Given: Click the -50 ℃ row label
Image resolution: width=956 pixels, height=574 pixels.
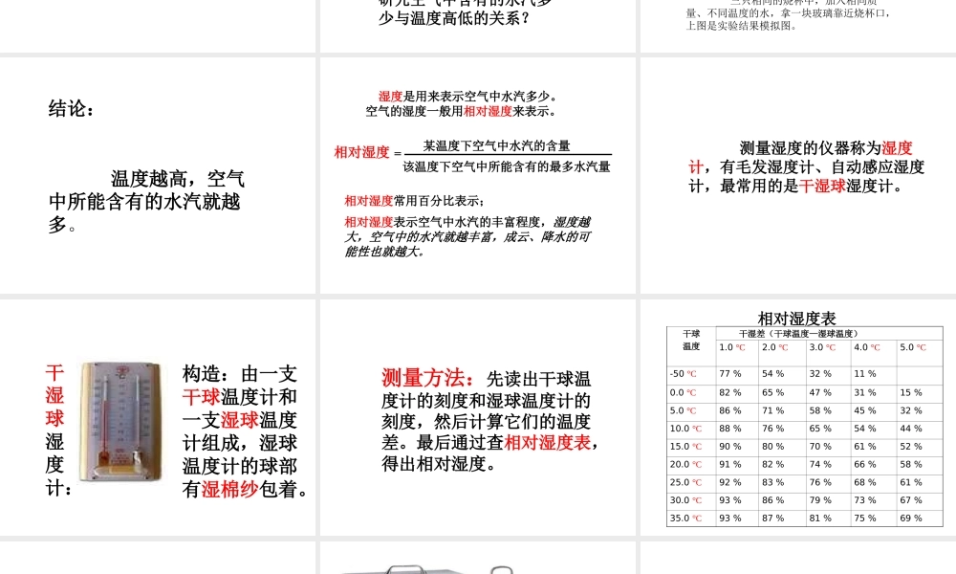Looking at the screenshot, I should [x=683, y=373].
